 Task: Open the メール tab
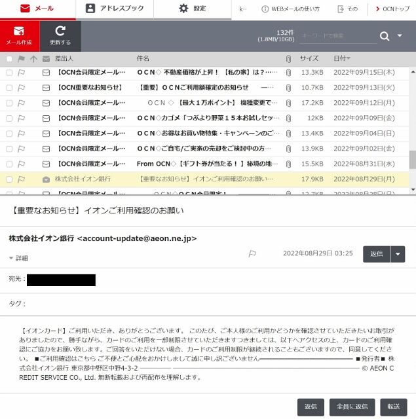click(x=37, y=9)
